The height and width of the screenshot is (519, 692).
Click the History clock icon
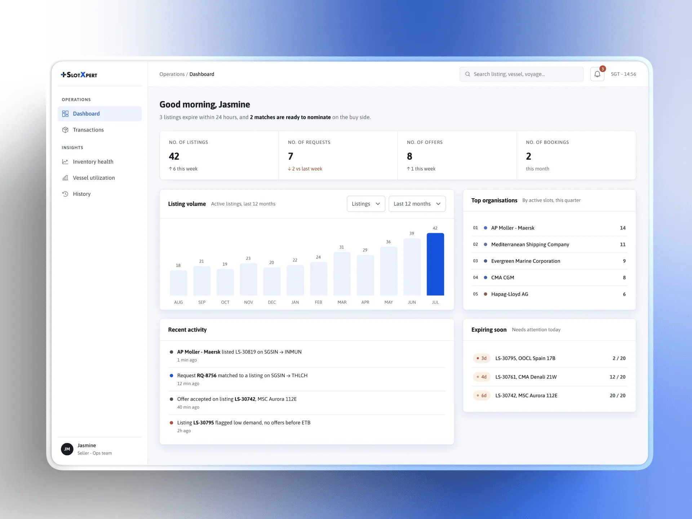pos(65,194)
